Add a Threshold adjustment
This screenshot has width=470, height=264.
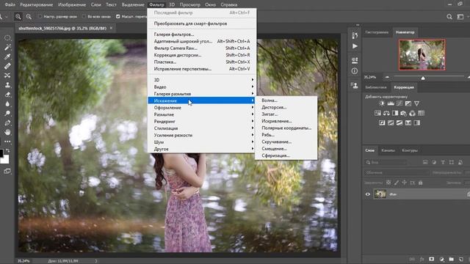[399, 122]
